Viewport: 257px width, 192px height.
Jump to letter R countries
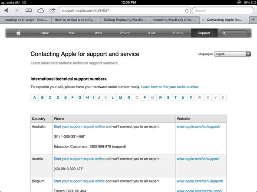point(161,97)
